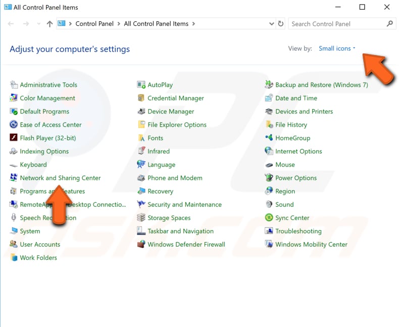Open the Keyboard icon
This screenshot has width=399, height=327.
(14, 165)
